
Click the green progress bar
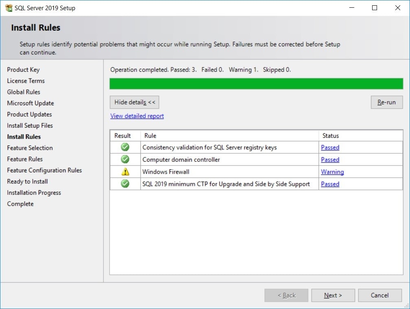(x=256, y=84)
